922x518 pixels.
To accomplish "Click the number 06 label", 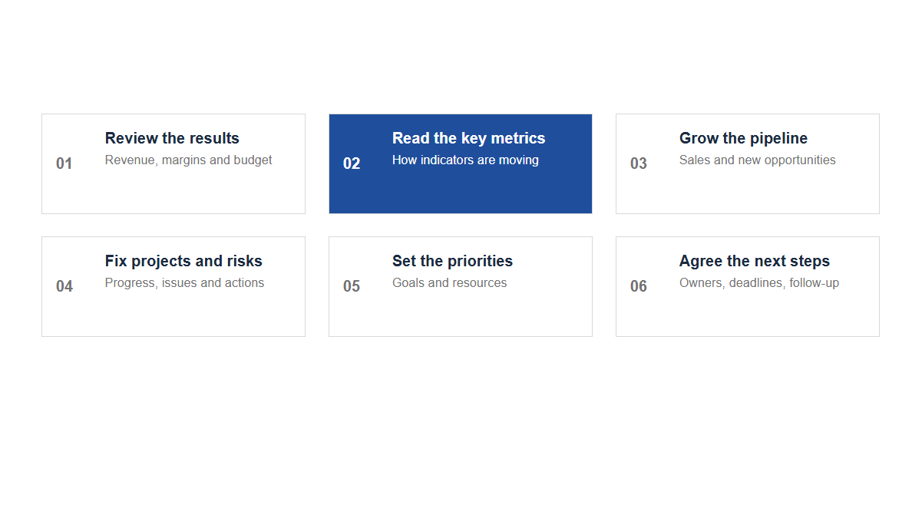I will (x=639, y=286).
